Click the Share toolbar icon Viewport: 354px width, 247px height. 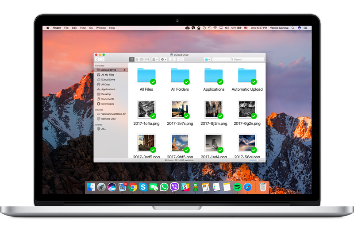173,59
